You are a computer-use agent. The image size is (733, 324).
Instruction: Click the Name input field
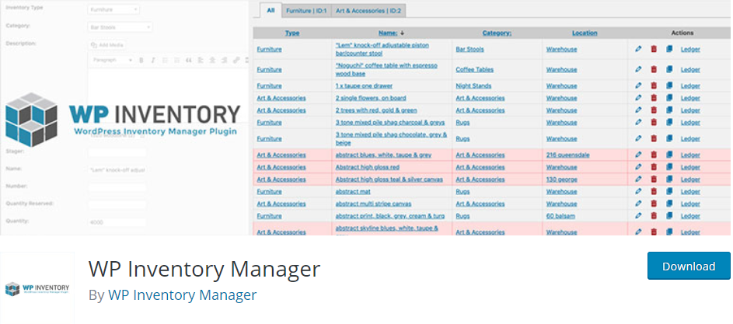(117, 170)
